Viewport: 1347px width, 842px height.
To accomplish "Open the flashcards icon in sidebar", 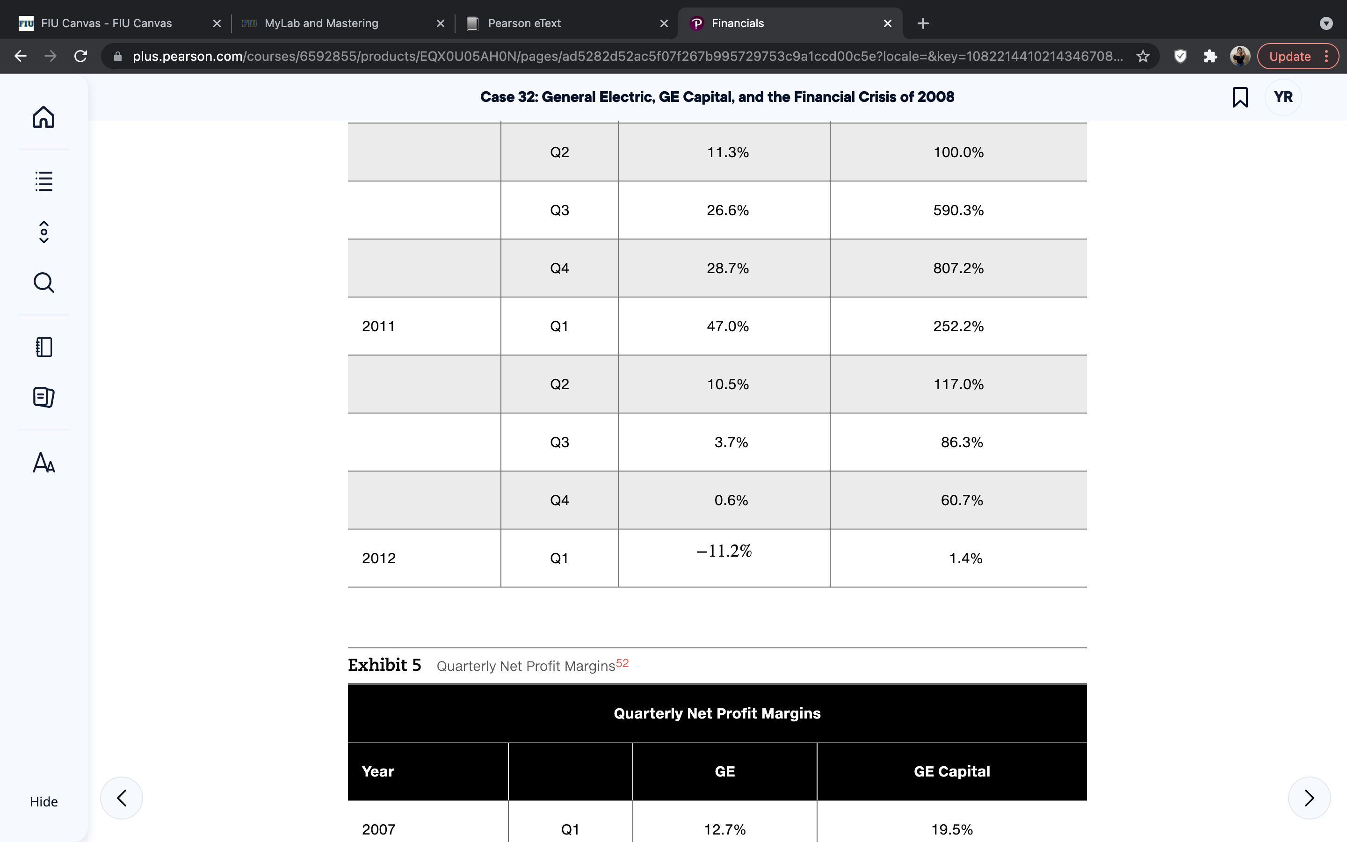I will pyautogui.click(x=43, y=397).
